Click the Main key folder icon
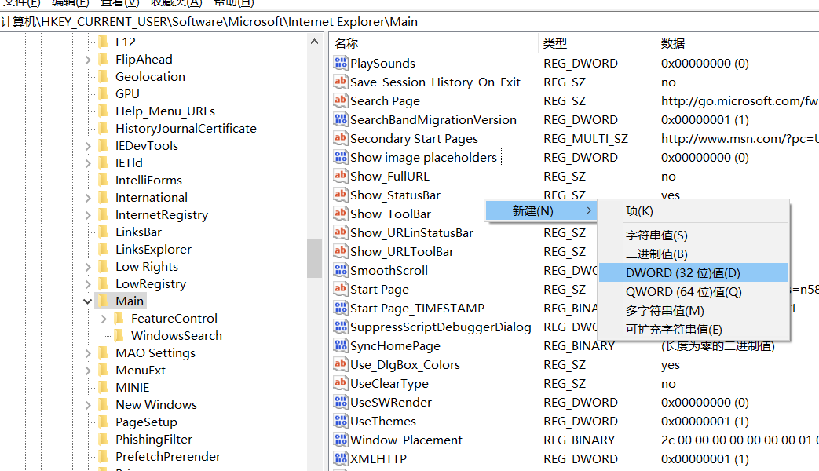 pyautogui.click(x=104, y=301)
